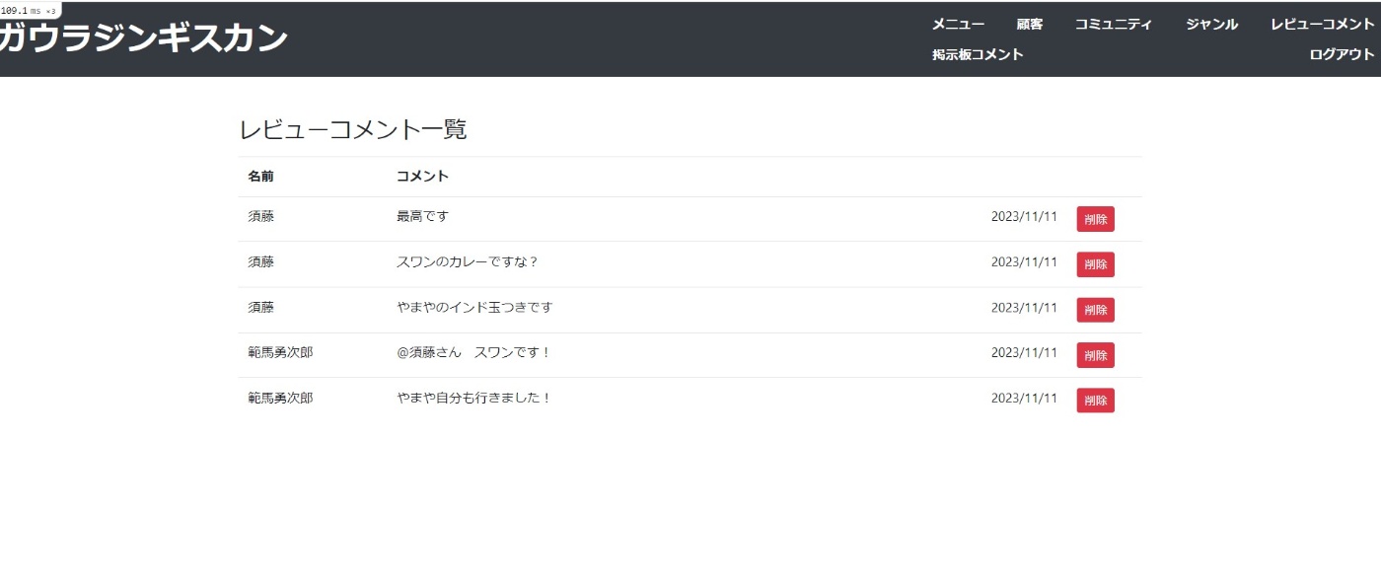
Task: Click the comment スワンのカレーですな？
Action: point(467,261)
